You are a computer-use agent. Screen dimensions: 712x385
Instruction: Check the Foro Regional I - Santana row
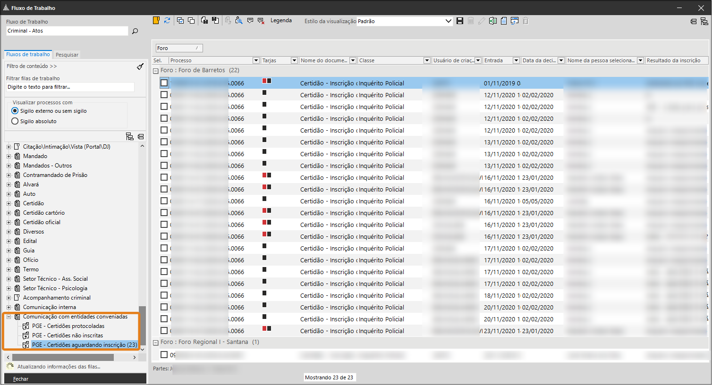coord(164,355)
